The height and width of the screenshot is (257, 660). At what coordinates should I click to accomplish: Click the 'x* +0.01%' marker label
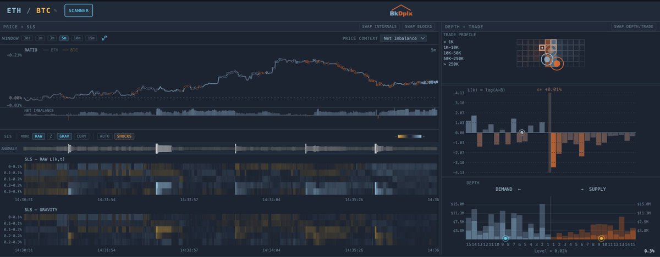click(x=548, y=89)
